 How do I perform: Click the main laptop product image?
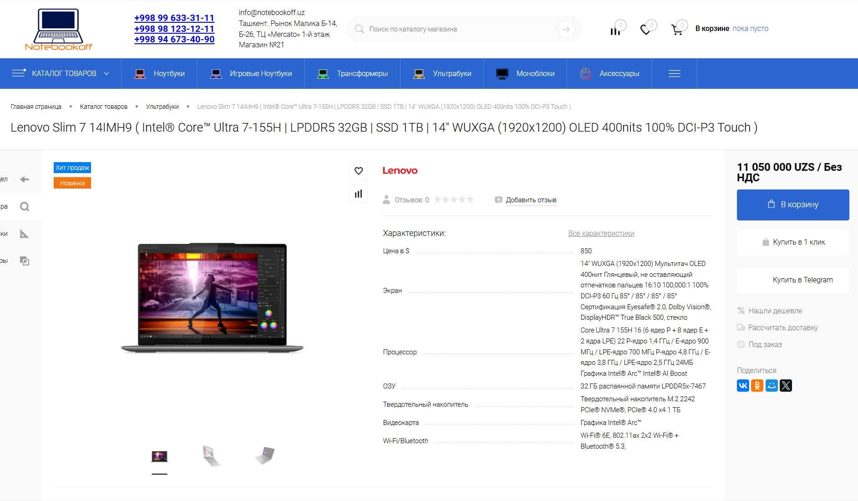[212, 298]
